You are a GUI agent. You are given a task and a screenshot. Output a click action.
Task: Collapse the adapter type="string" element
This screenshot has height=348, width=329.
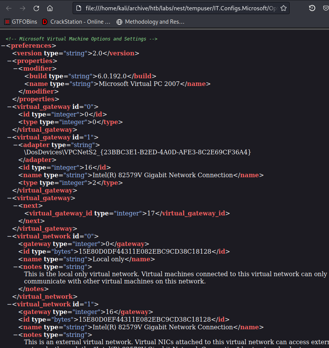coord(16,145)
